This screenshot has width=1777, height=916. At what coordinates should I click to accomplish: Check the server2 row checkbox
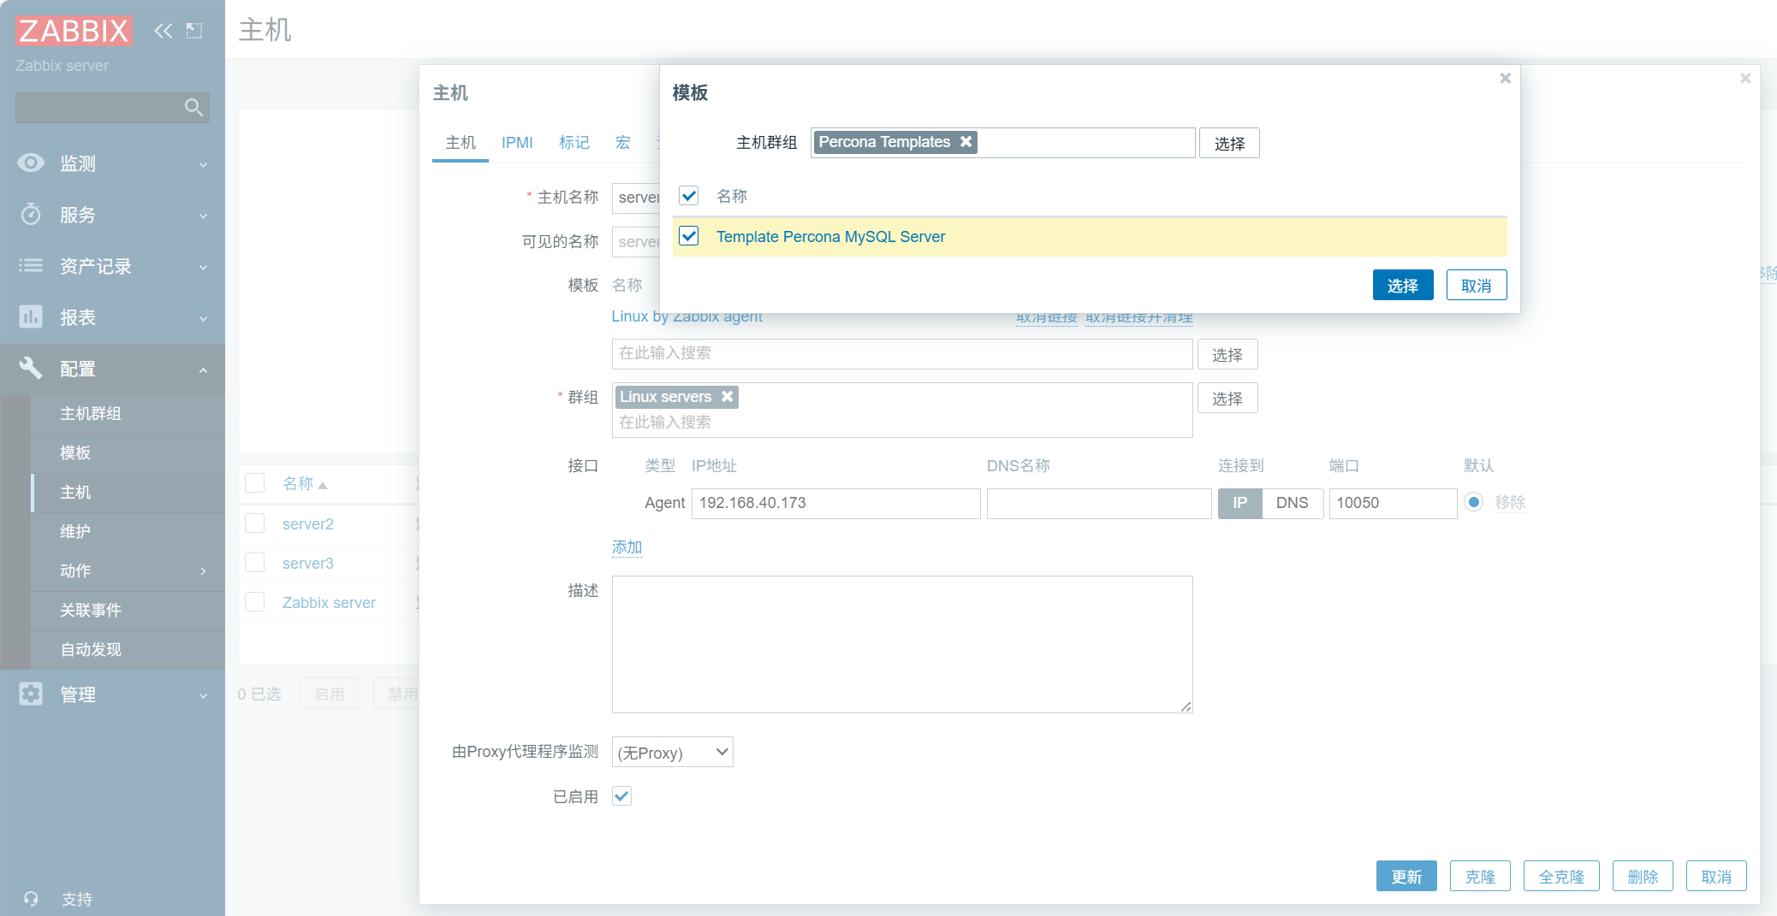click(255, 523)
